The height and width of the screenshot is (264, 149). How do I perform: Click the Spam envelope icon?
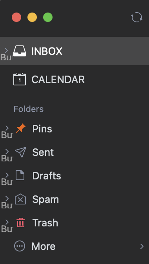20,199
